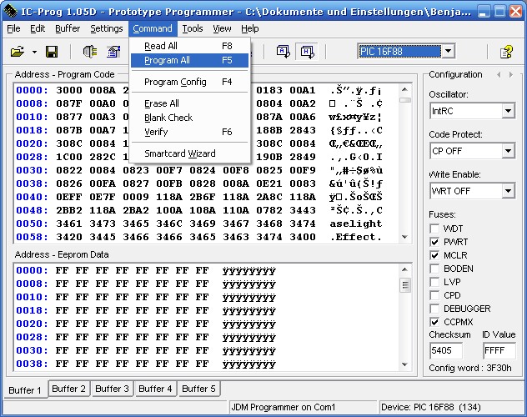
Task: Click the Checksum field showing 5405
Action: [445, 350]
